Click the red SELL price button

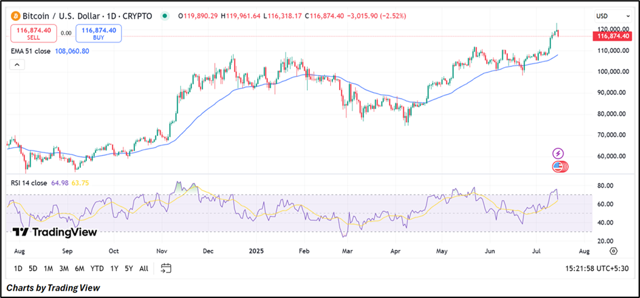(34, 34)
